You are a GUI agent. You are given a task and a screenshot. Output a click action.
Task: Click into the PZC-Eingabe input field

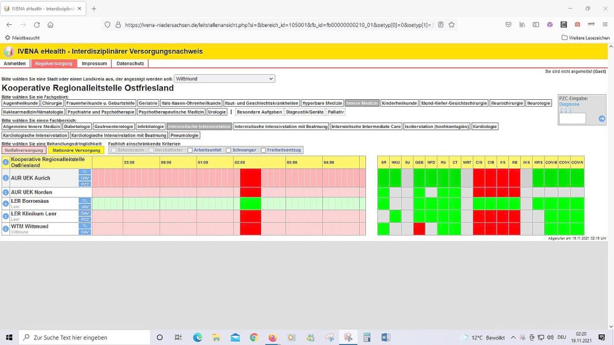(573, 119)
